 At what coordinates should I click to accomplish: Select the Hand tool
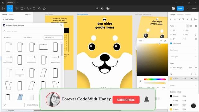pos(39,8)
